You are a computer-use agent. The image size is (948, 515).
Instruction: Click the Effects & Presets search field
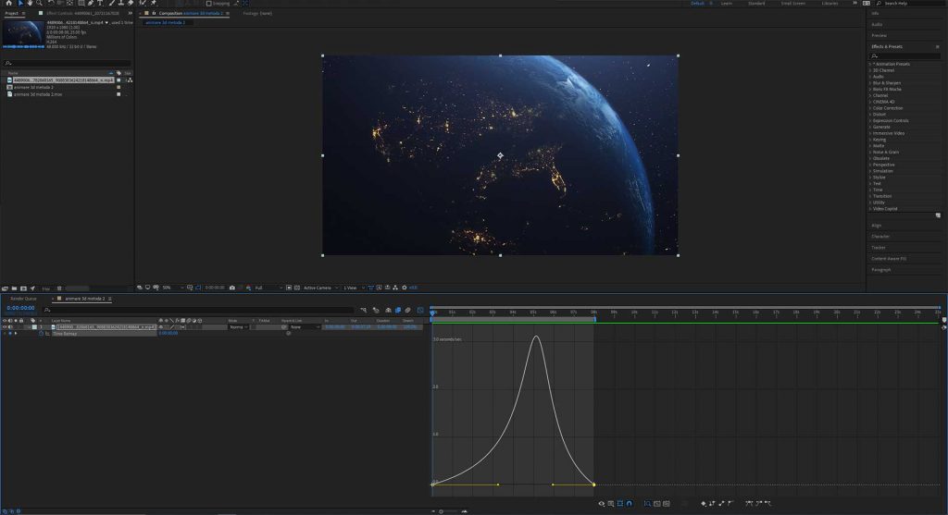(x=905, y=55)
